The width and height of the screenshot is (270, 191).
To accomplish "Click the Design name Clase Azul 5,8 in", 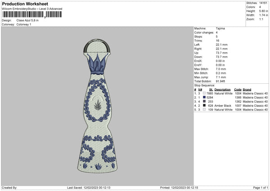I will pyautogui.click(x=27, y=20).
